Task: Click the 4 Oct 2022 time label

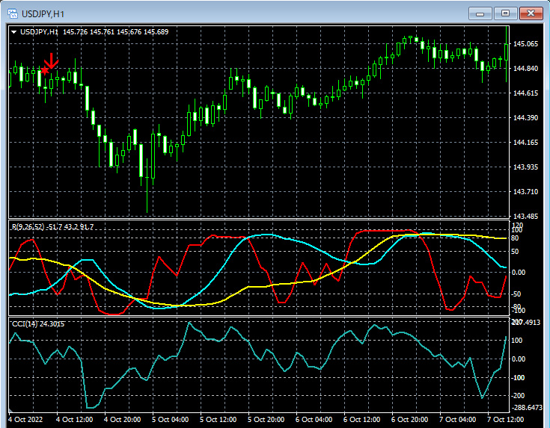Action: tap(25, 419)
